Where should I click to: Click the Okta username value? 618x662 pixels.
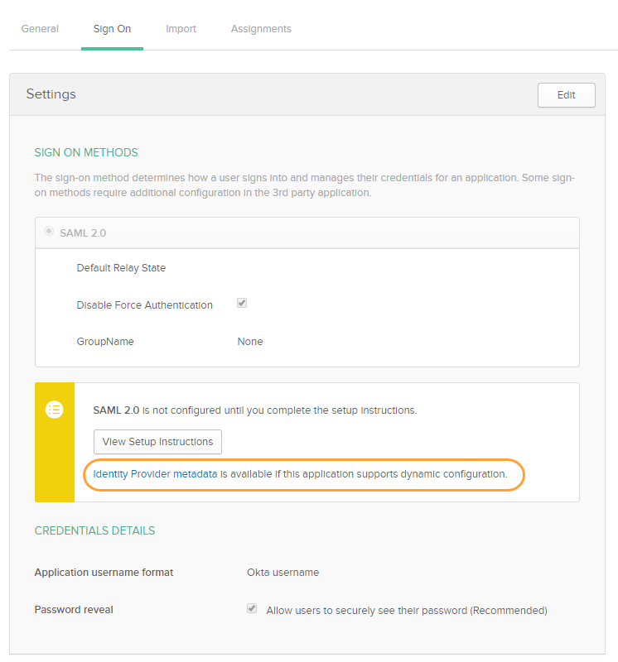[x=282, y=573]
